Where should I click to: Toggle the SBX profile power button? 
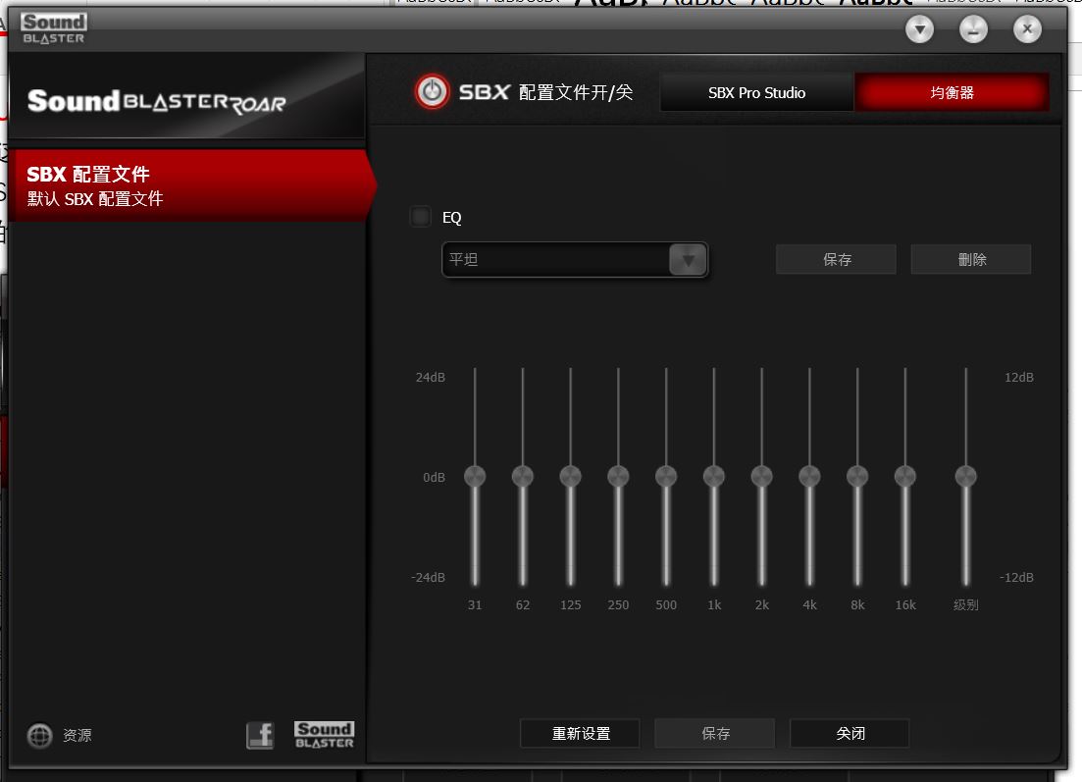point(432,92)
